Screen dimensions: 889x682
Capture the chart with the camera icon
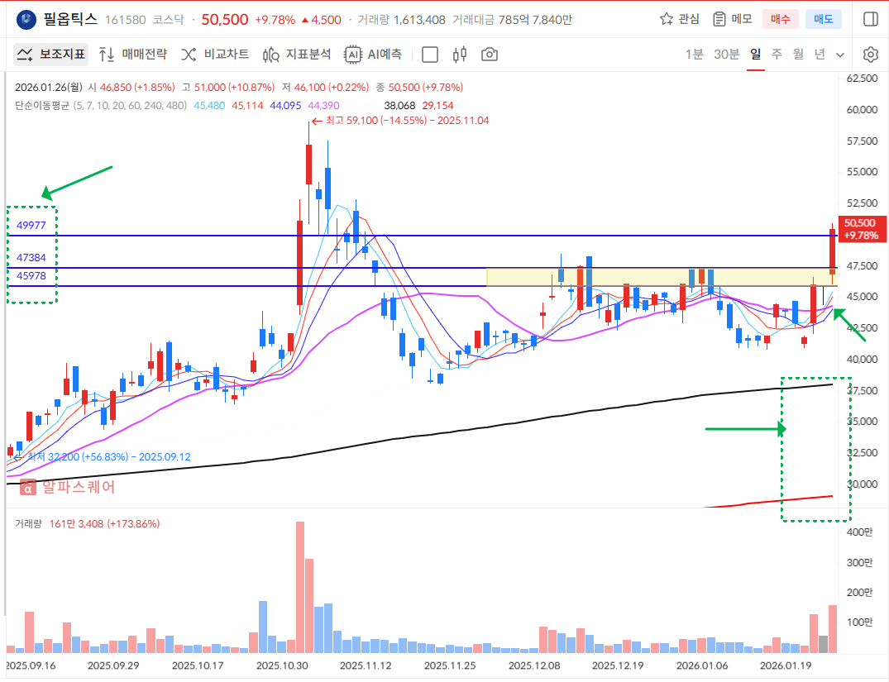490,55
